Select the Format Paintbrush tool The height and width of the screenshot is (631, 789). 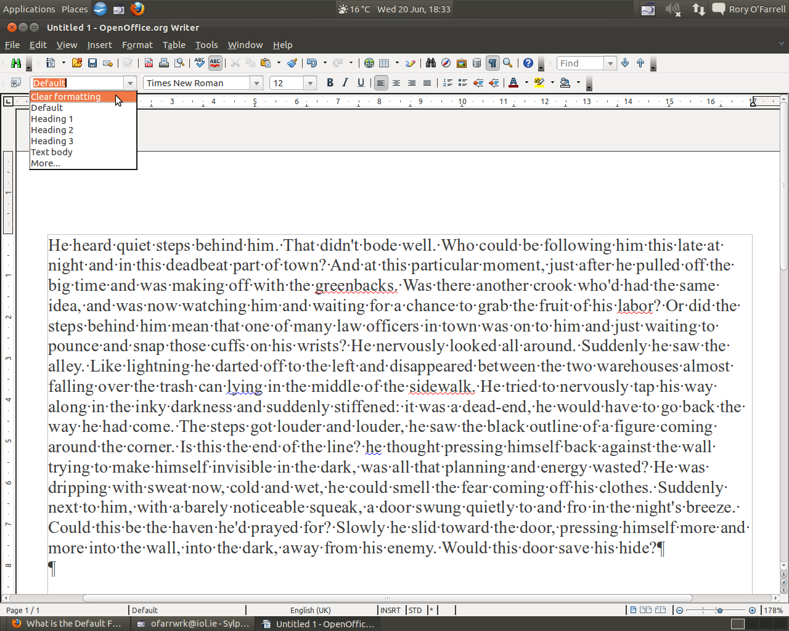tap(292, 63)
